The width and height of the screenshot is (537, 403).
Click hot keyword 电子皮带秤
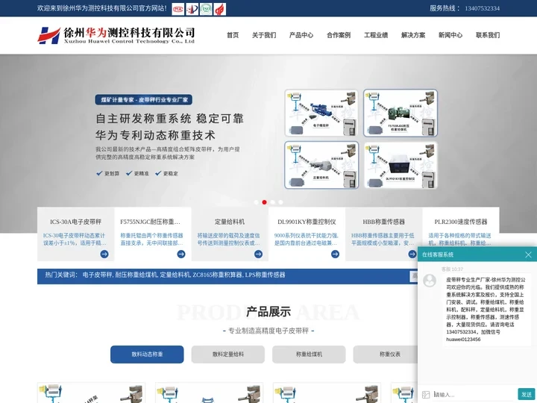[x=97, y=275]
